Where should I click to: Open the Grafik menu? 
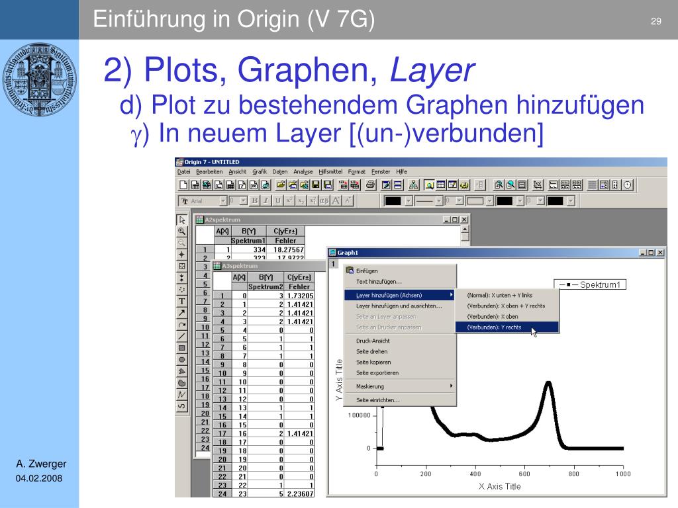tap(260, 172)
